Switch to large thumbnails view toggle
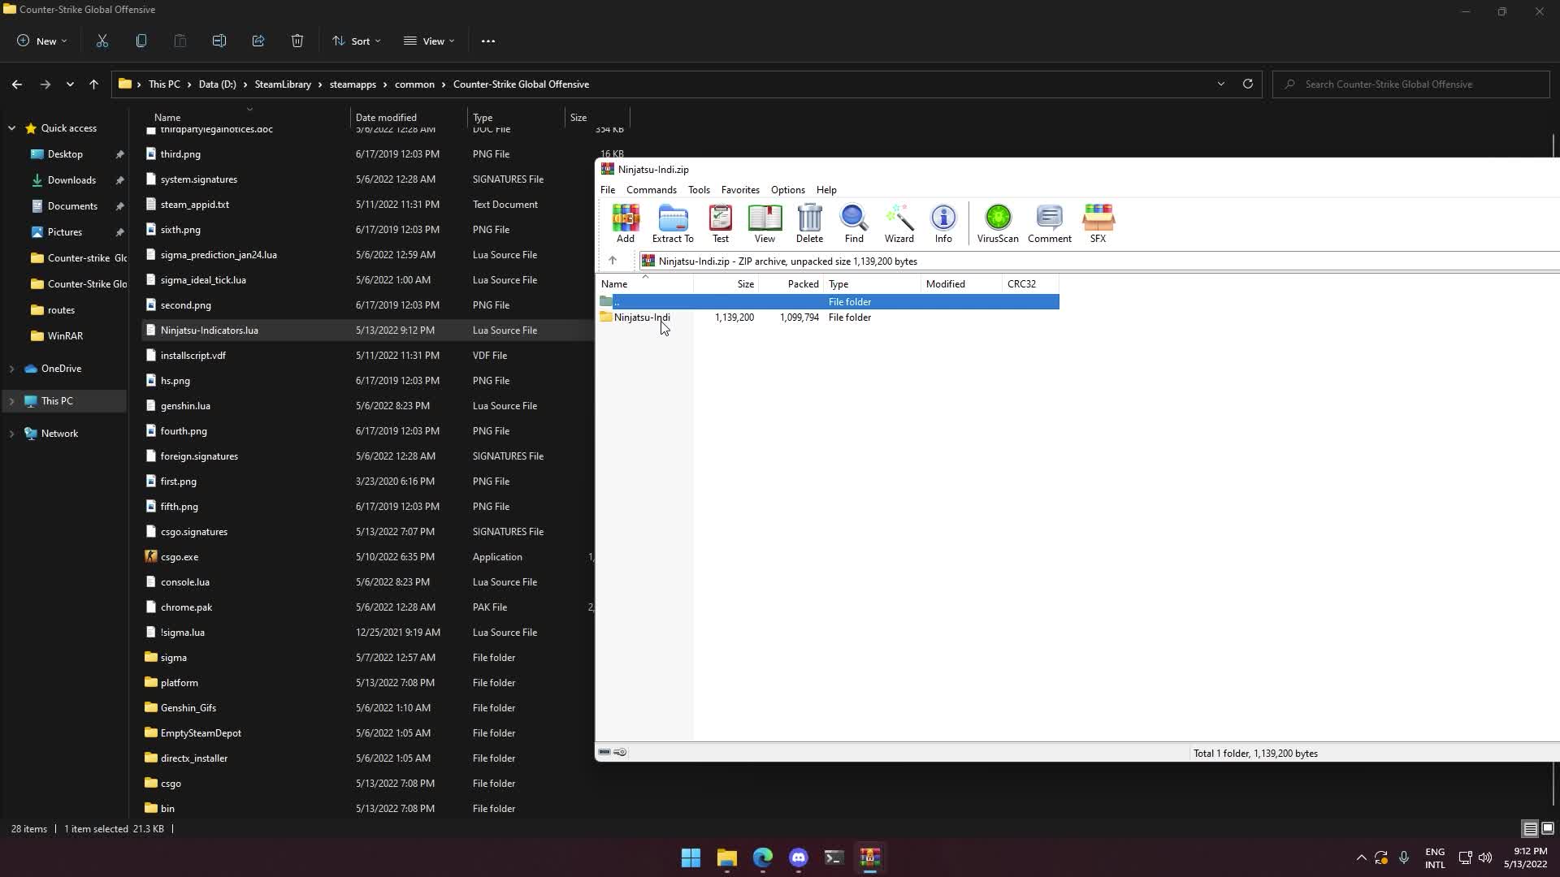 (x=1548, y=828)
